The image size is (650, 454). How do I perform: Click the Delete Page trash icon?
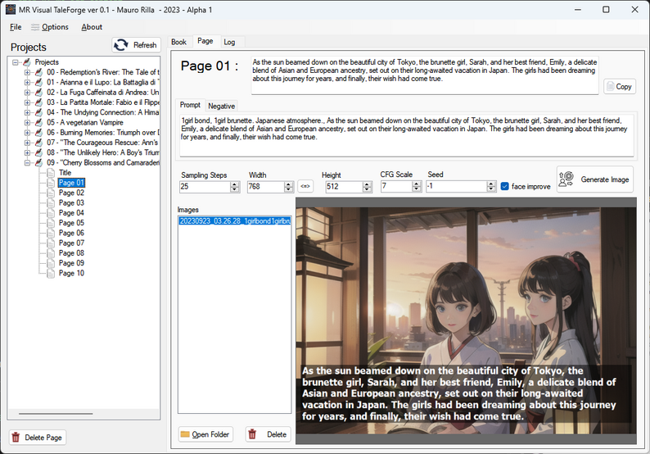click(x=16, y=438)
